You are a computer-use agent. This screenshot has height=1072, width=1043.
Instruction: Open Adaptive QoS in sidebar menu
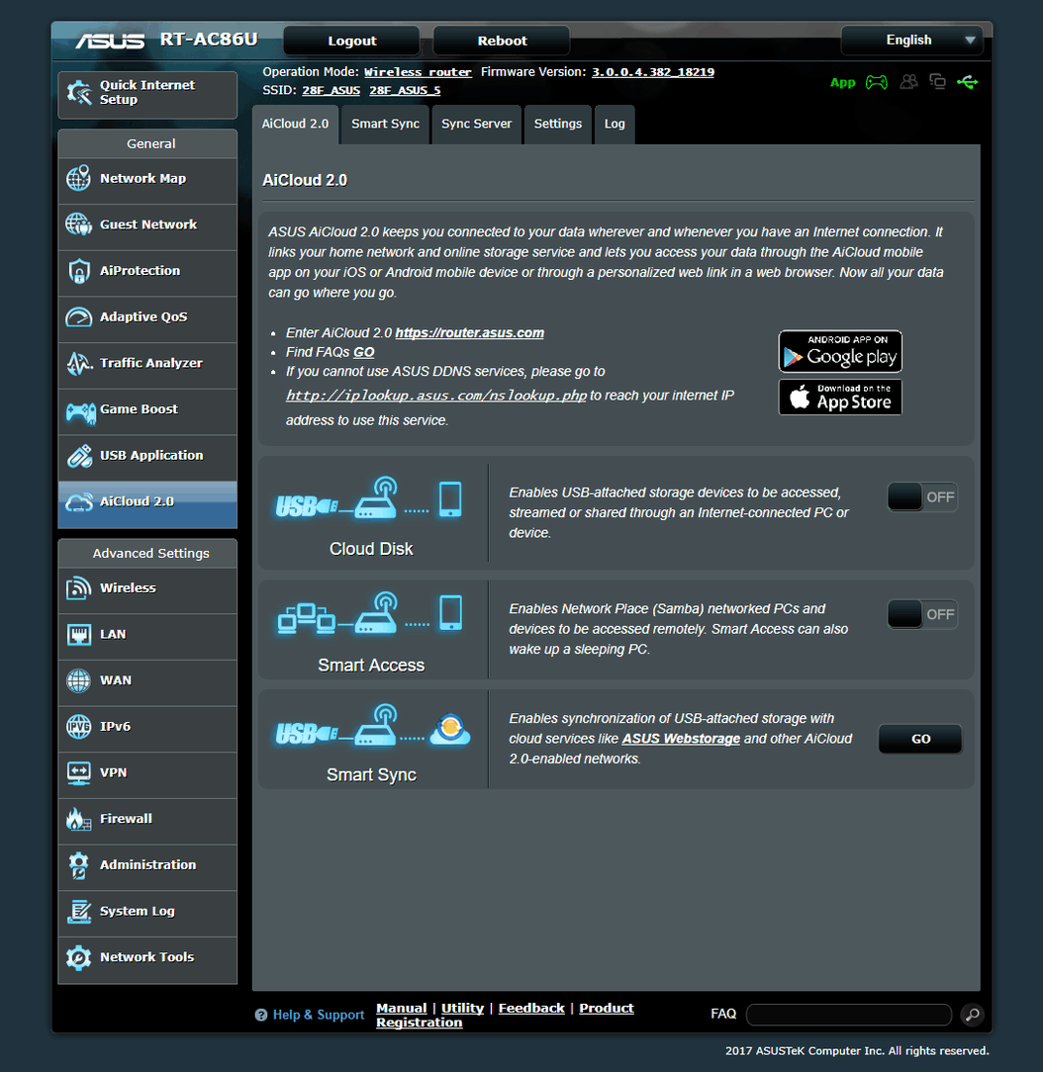(x=147, y=317)
